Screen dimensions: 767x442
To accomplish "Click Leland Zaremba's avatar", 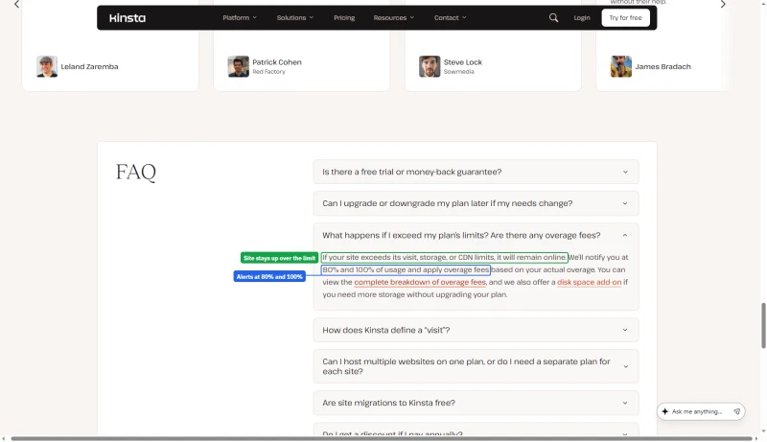I will click(x=47, y=66).
